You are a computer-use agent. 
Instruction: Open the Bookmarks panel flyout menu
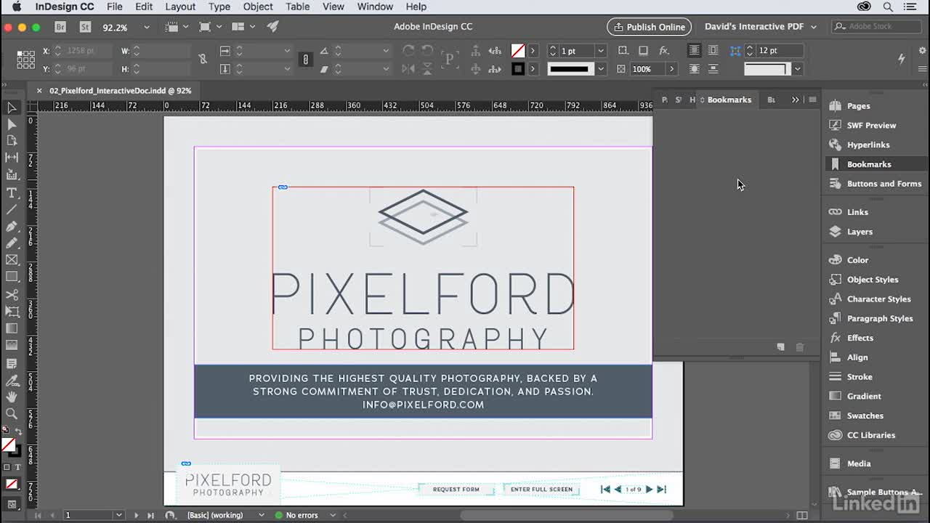812,100
